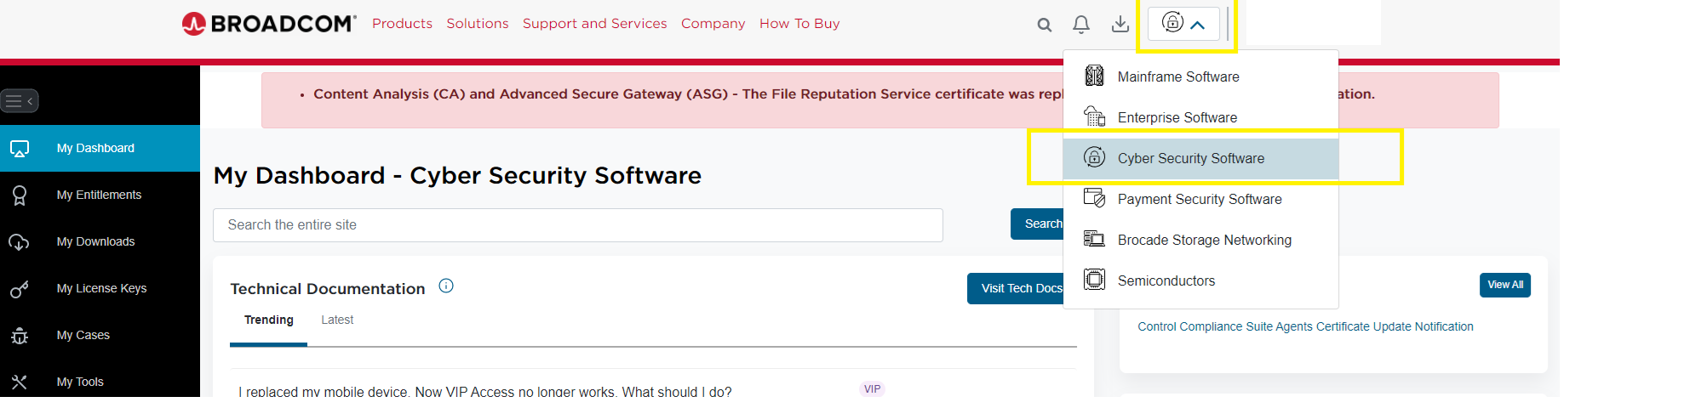The image size is (1690, 408).
Task: Select Semiconductors from dropdown
Action: [1200, 280]
